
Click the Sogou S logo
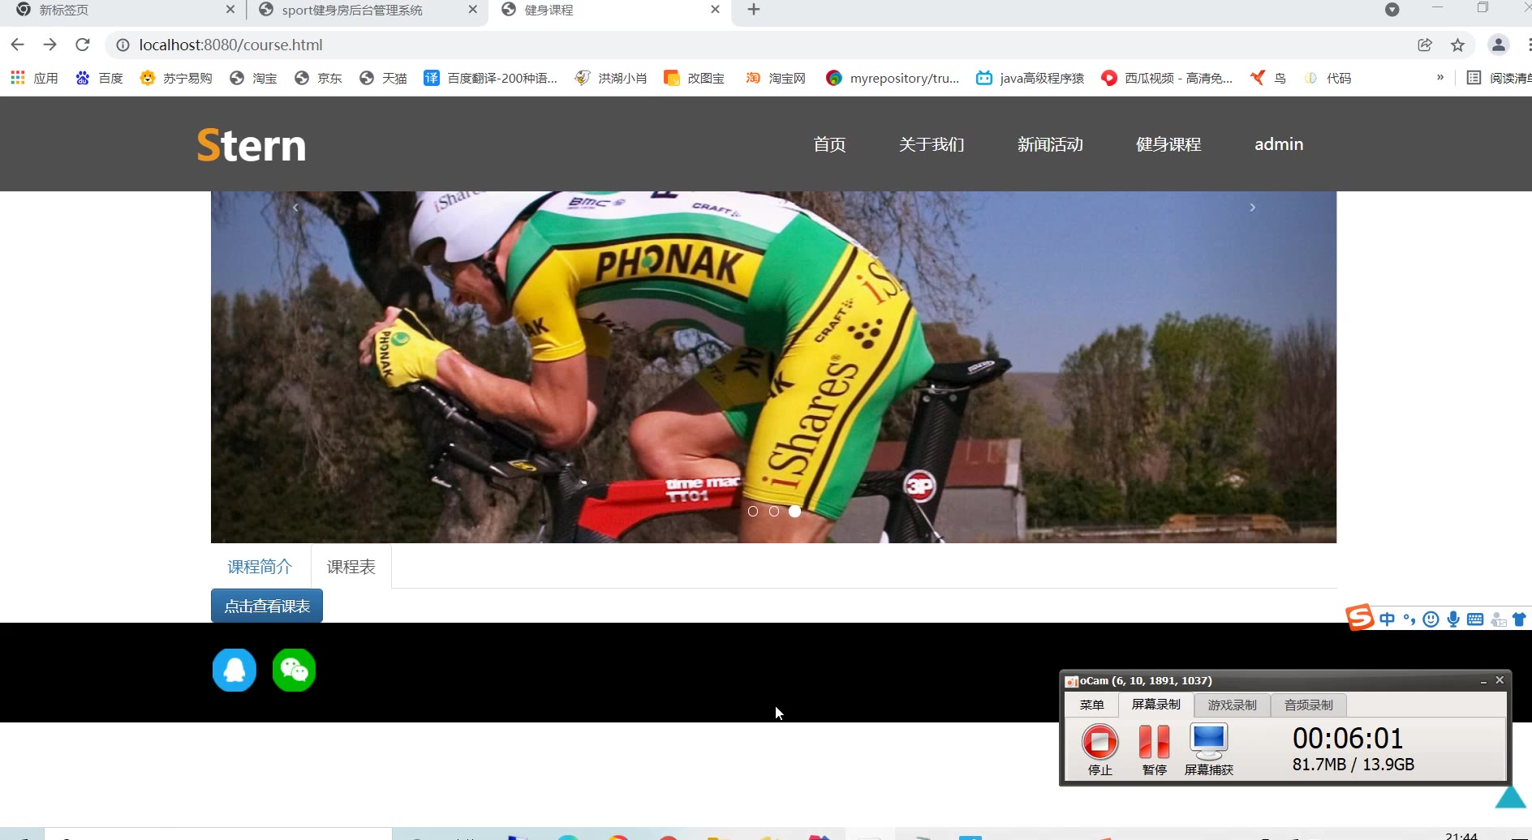pyautogui.click(x=1360, y=618)
